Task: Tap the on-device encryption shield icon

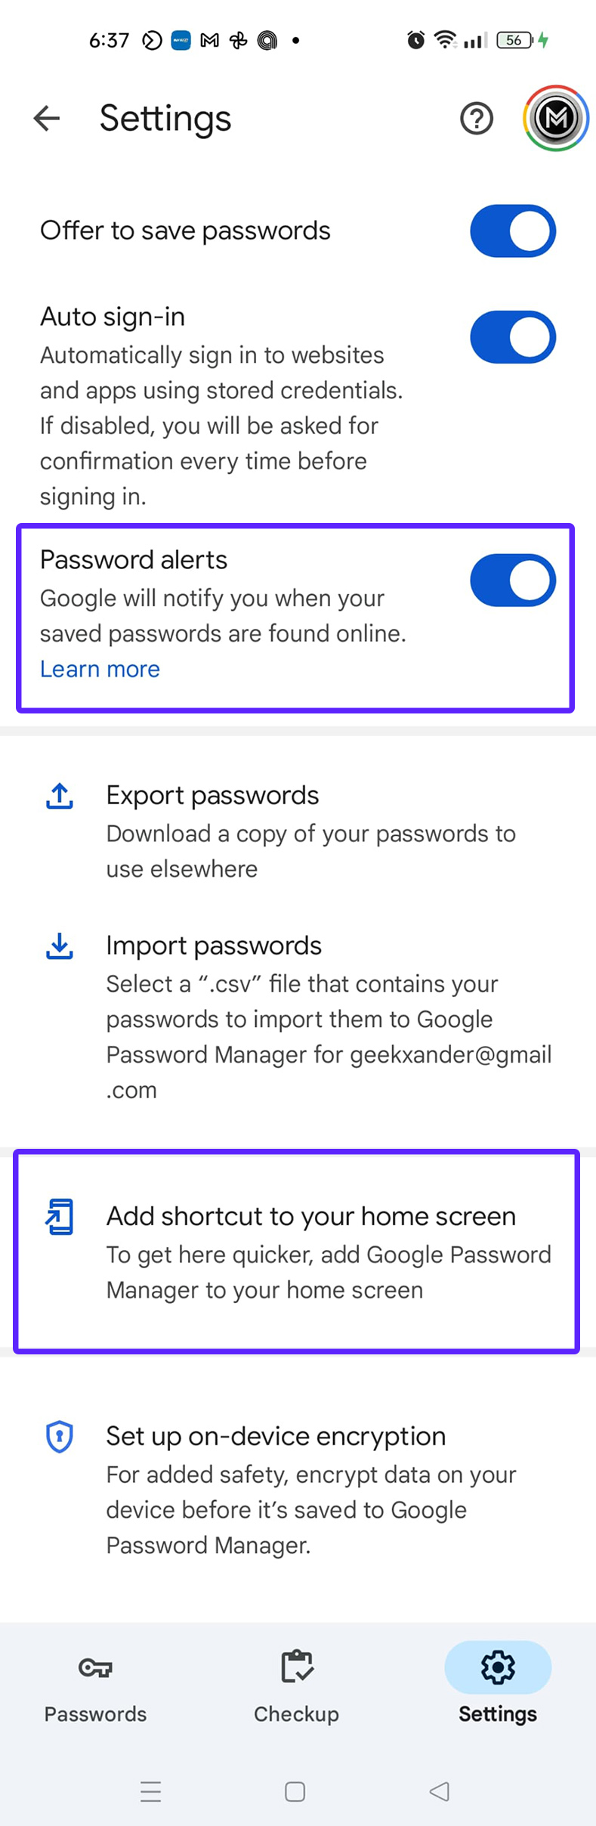Action: click(x=60, y=1437)
